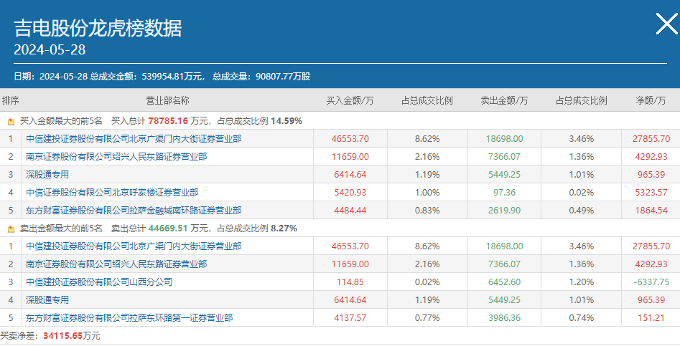This screenshot has width=680, height=346.
Task: Click the 14.59% buy ratio summary
Action: [x=287, y=121]
